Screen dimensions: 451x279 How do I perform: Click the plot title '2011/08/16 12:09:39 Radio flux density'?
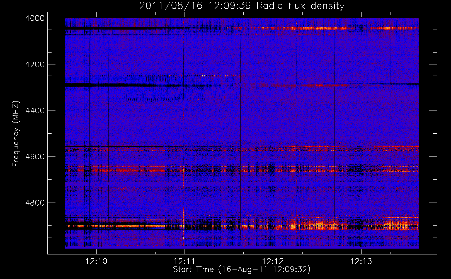(x=242, y=6)
